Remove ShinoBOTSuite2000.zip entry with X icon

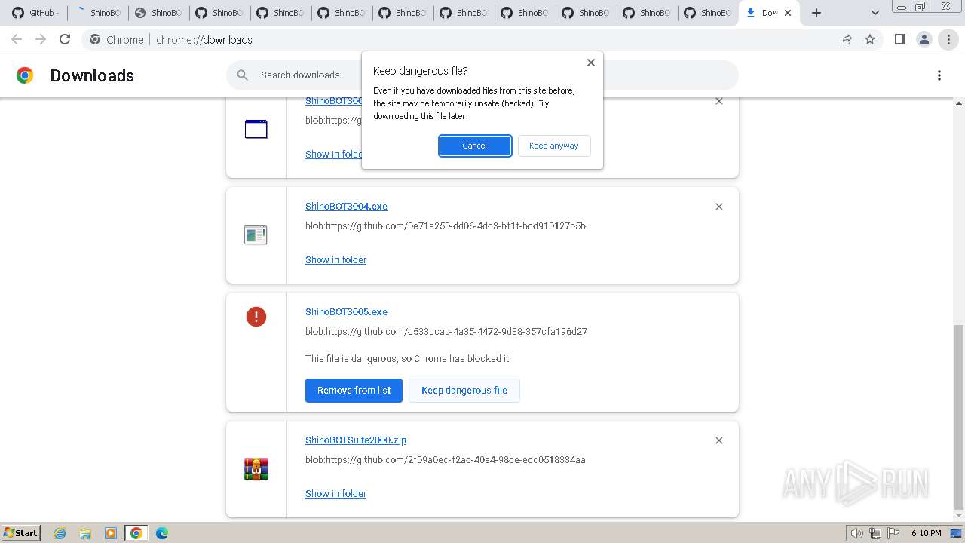[719, 440]
